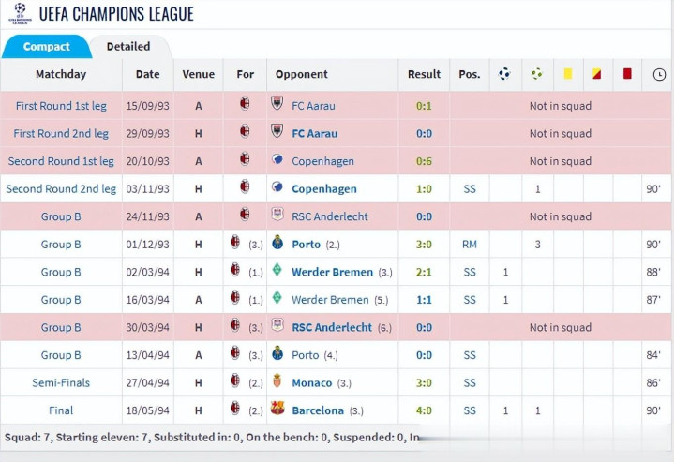Screen dimensions: 674x462
Task: Click the Barcelona club crest
Action: coord(277,408)
